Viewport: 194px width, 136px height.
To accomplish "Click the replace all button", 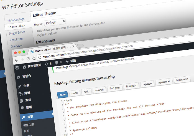I will [x=164, y=82].
